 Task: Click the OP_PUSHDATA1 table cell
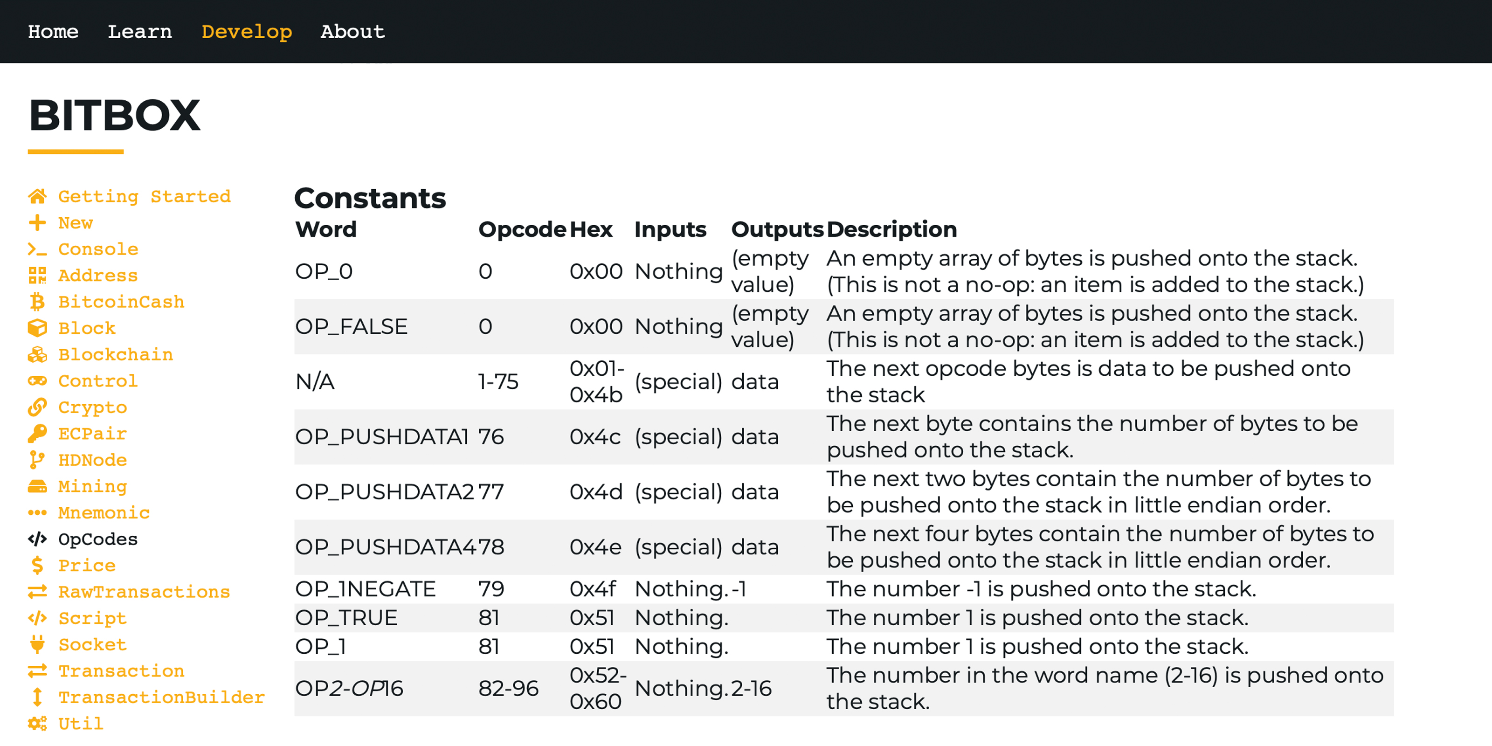click(382, 437)
